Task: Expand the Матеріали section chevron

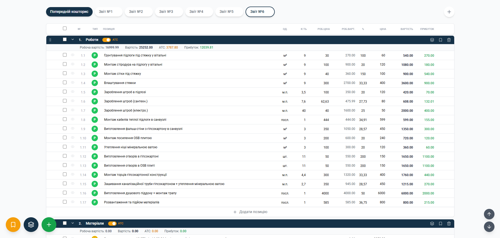Action: (72, 223)
